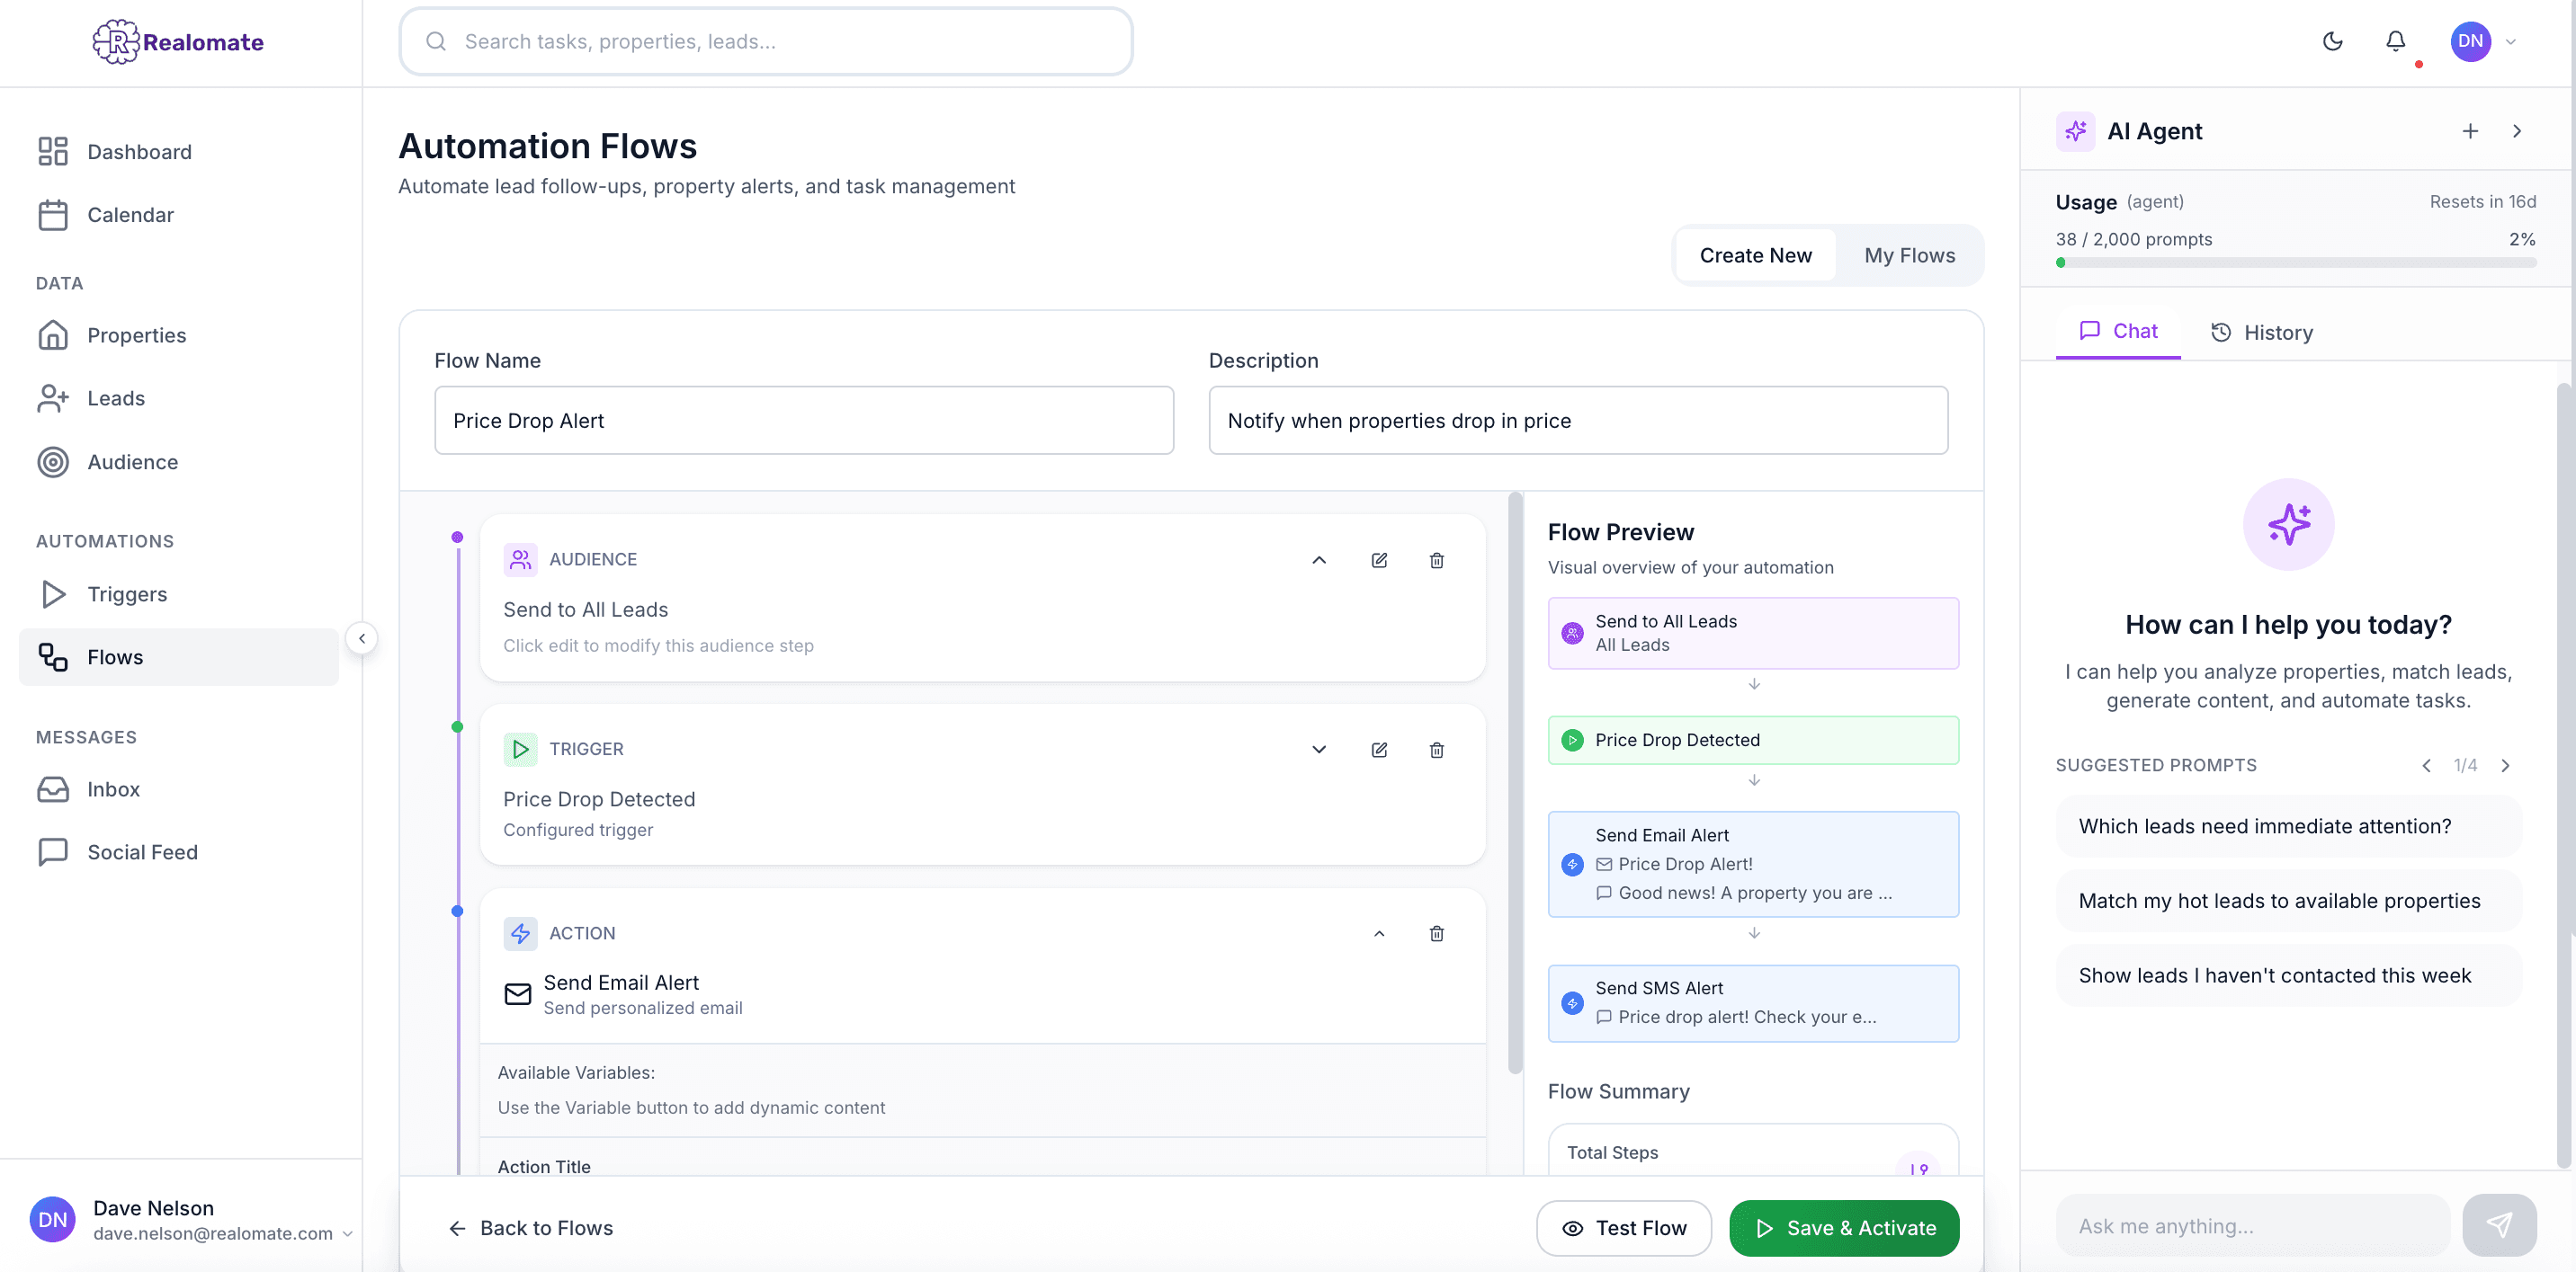
Task: Delete the Trigger step with the trash icon
Action: [x=1437, y=750]
